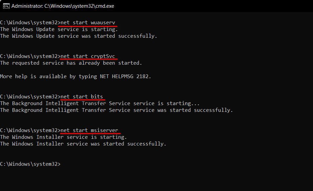Click the prompt path before 'net start bits'

[29, 97]
